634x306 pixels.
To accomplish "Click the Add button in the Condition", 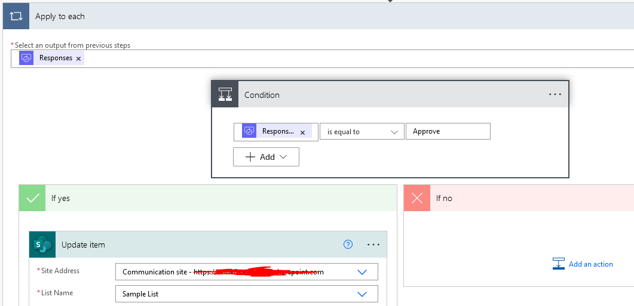I will [266, 157].
